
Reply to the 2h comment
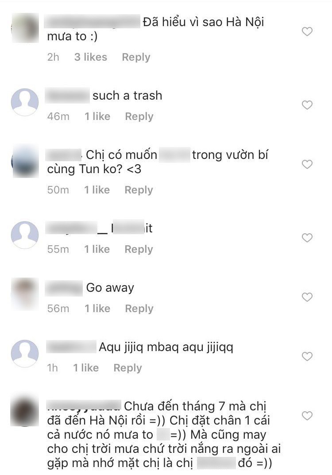136,57
